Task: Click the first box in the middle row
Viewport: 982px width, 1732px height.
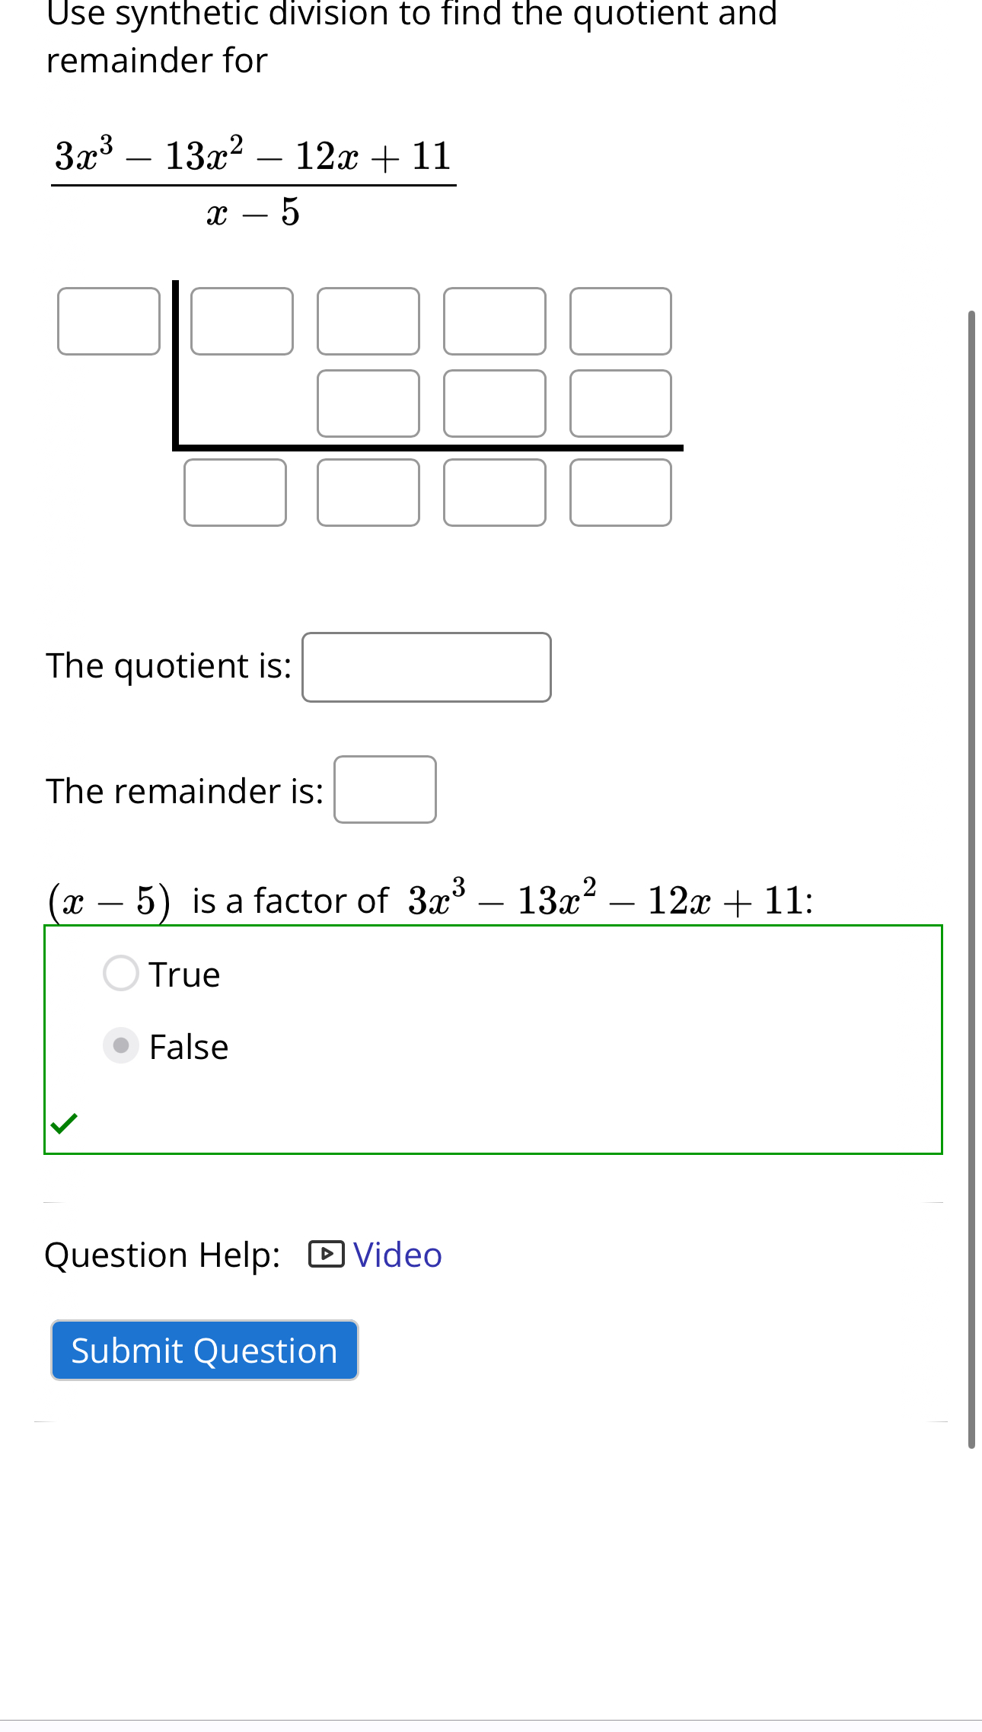Action: click(368, 403)
